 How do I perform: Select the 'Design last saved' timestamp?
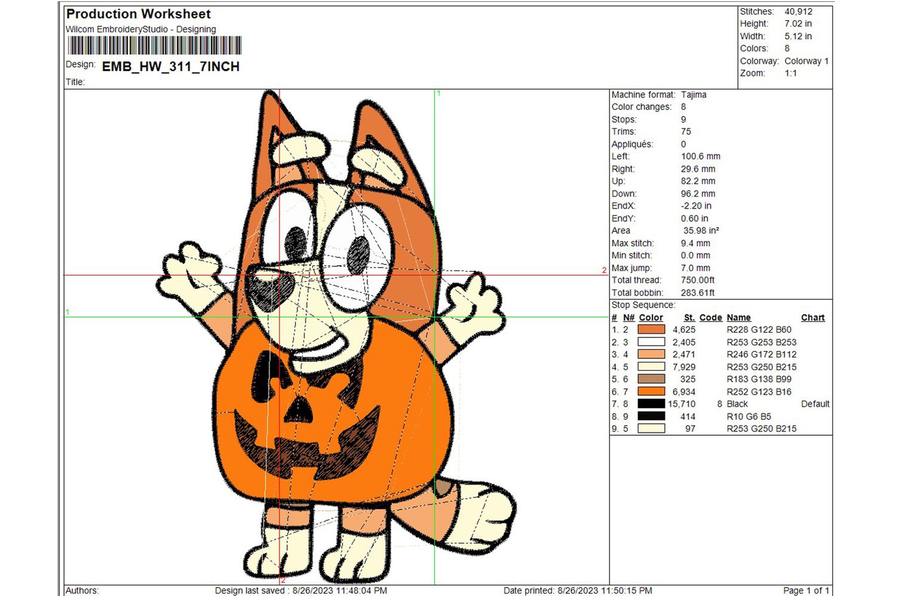tap(301, 591)
